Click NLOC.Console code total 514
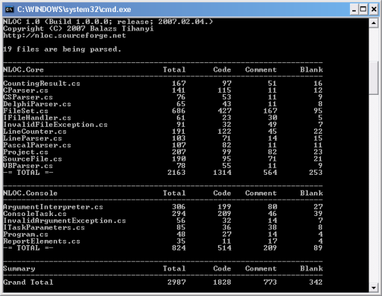 click(x=224, y=248)
